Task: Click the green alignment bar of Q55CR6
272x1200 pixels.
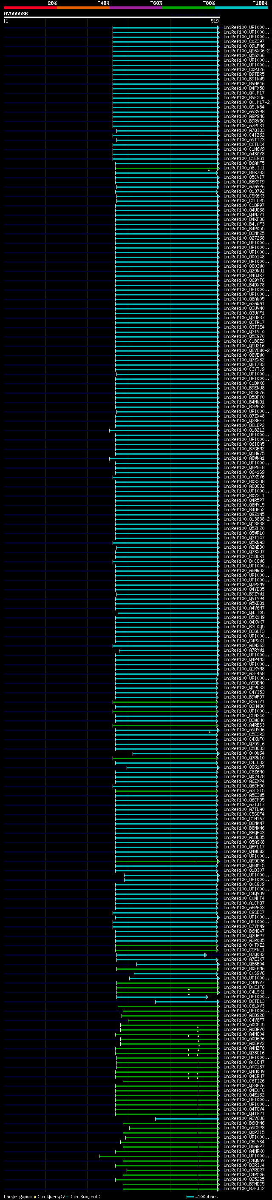Action: coord(167,861)
